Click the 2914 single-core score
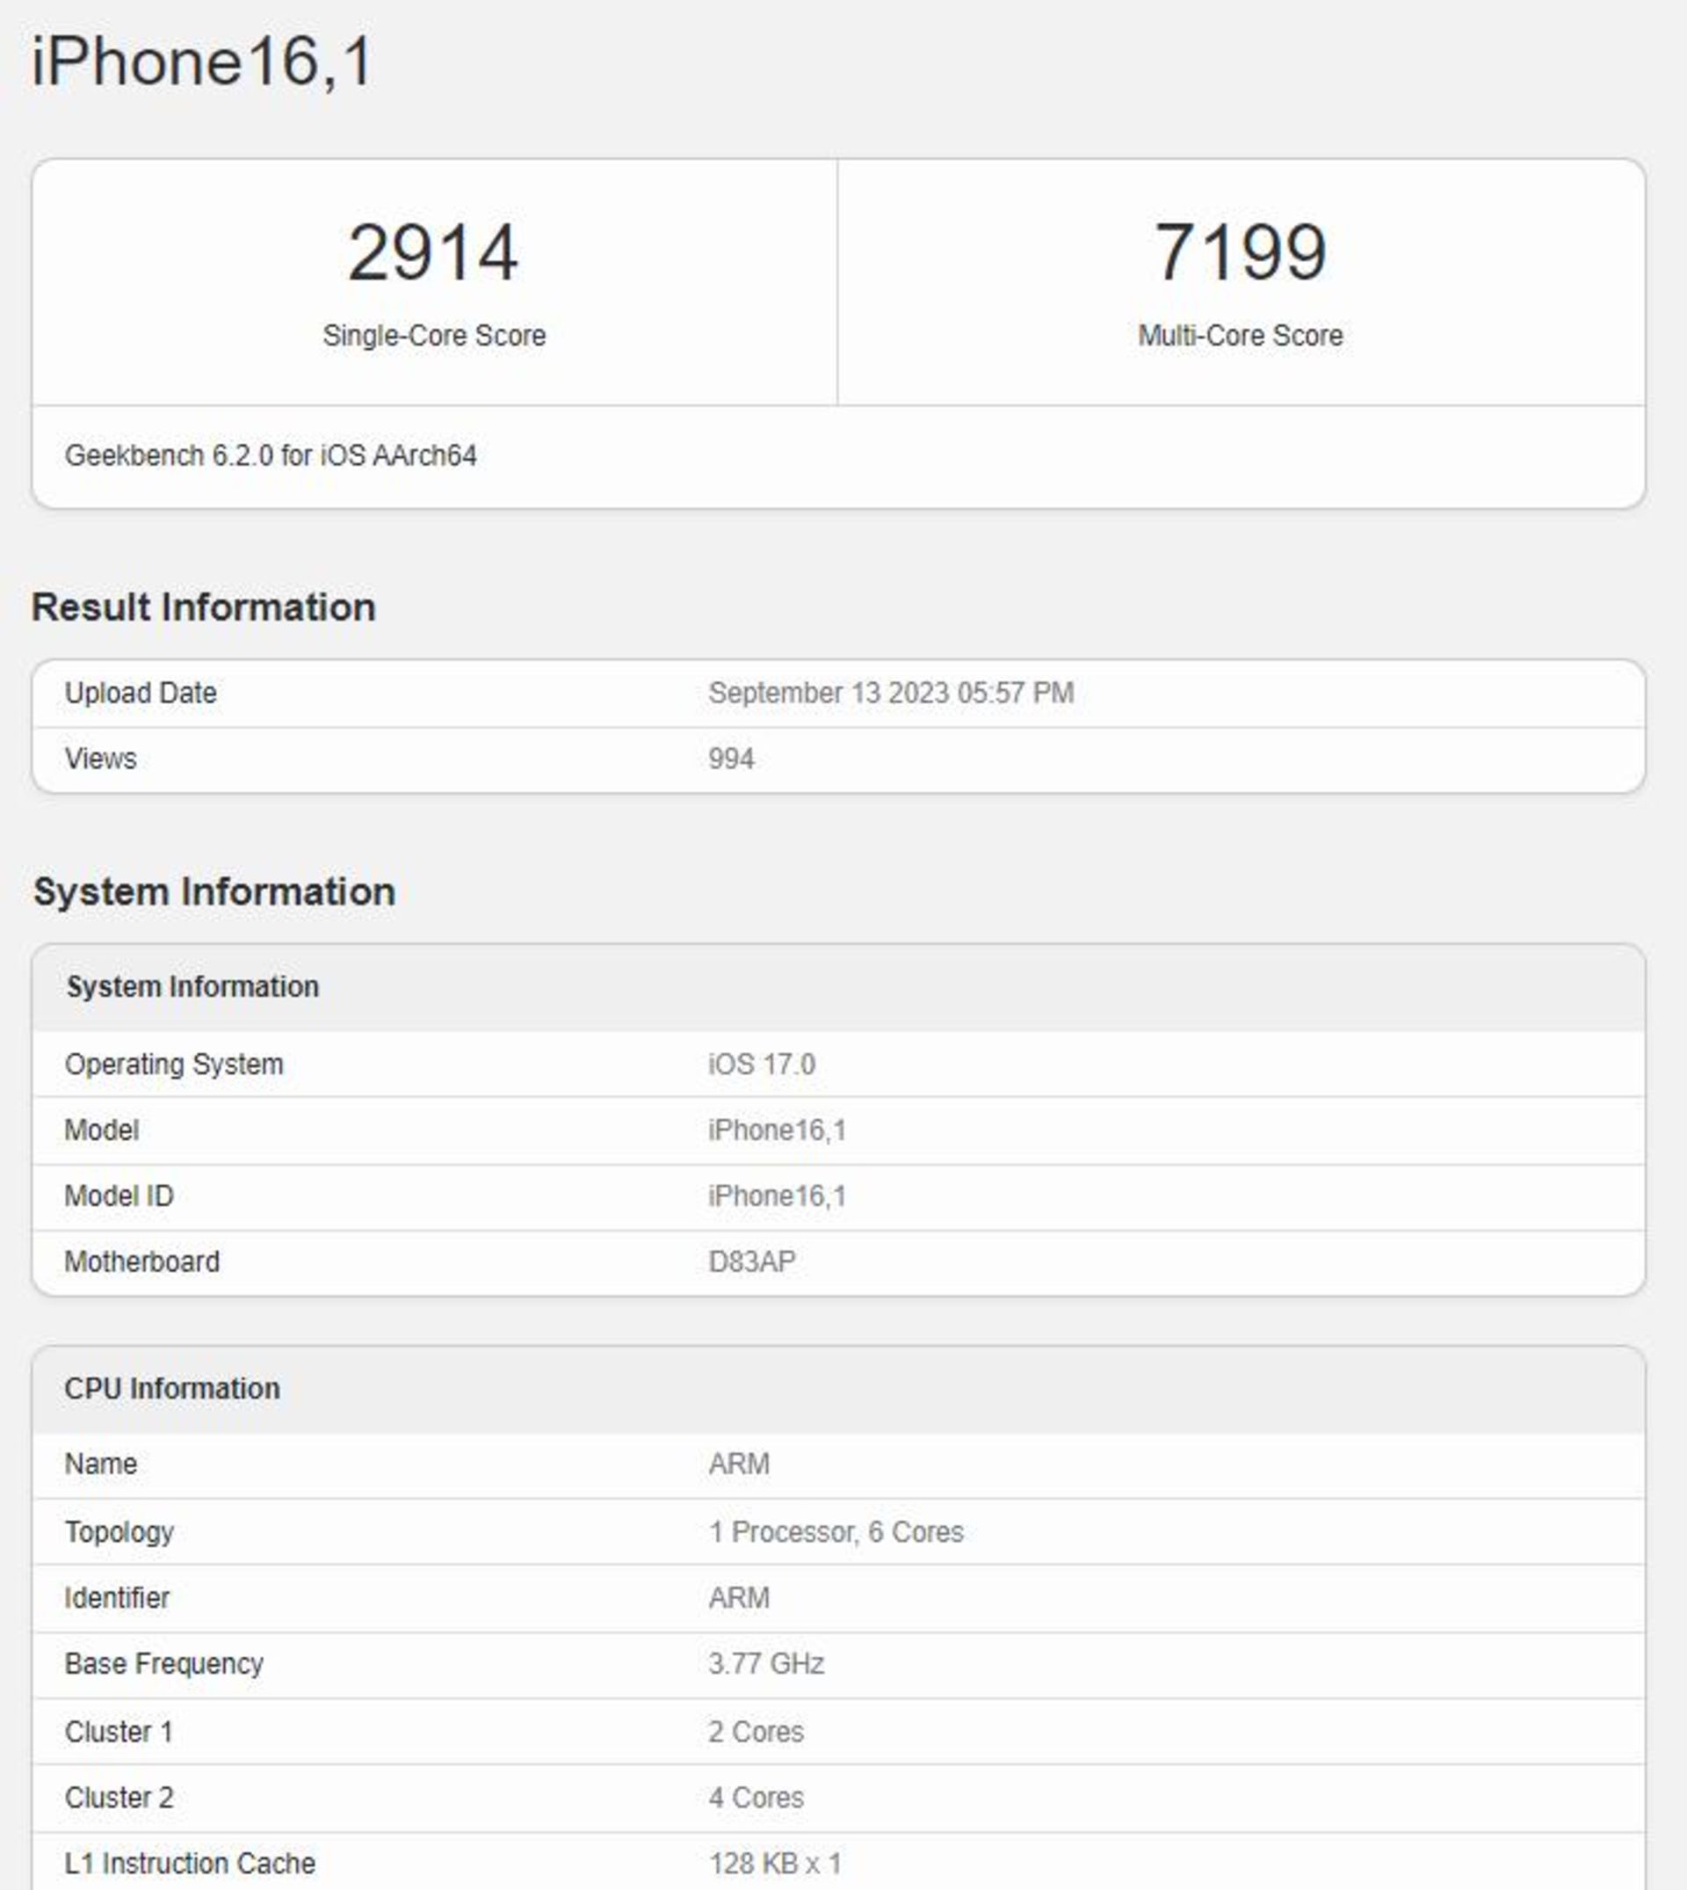Image resolution: width=1687 pixels, height=1890 pixels. pos(433,252)
